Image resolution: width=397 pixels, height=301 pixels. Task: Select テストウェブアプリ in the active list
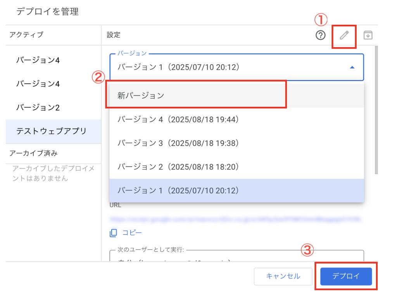tap(51, 131)
